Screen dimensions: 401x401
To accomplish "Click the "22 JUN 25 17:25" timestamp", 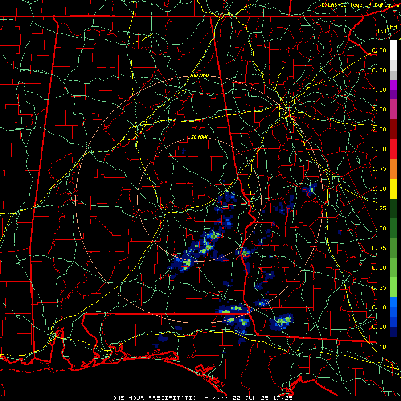I will point(262,398).
